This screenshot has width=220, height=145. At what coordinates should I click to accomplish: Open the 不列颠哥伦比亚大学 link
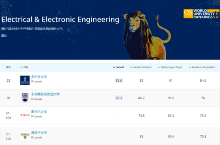[45, 94]
